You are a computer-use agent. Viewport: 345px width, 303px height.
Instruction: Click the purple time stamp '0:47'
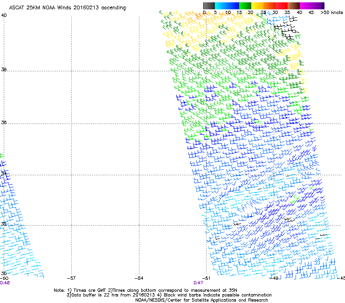[198, 283]
